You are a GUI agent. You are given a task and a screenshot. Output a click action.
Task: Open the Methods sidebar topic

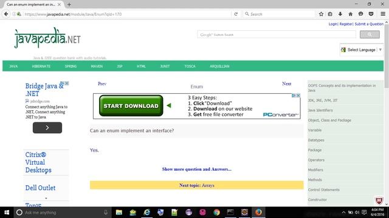click(x=315, y=180)
